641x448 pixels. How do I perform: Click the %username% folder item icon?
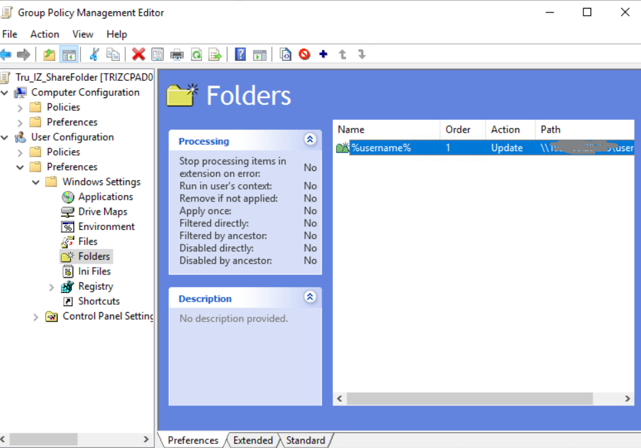click(x=343, y=148)
